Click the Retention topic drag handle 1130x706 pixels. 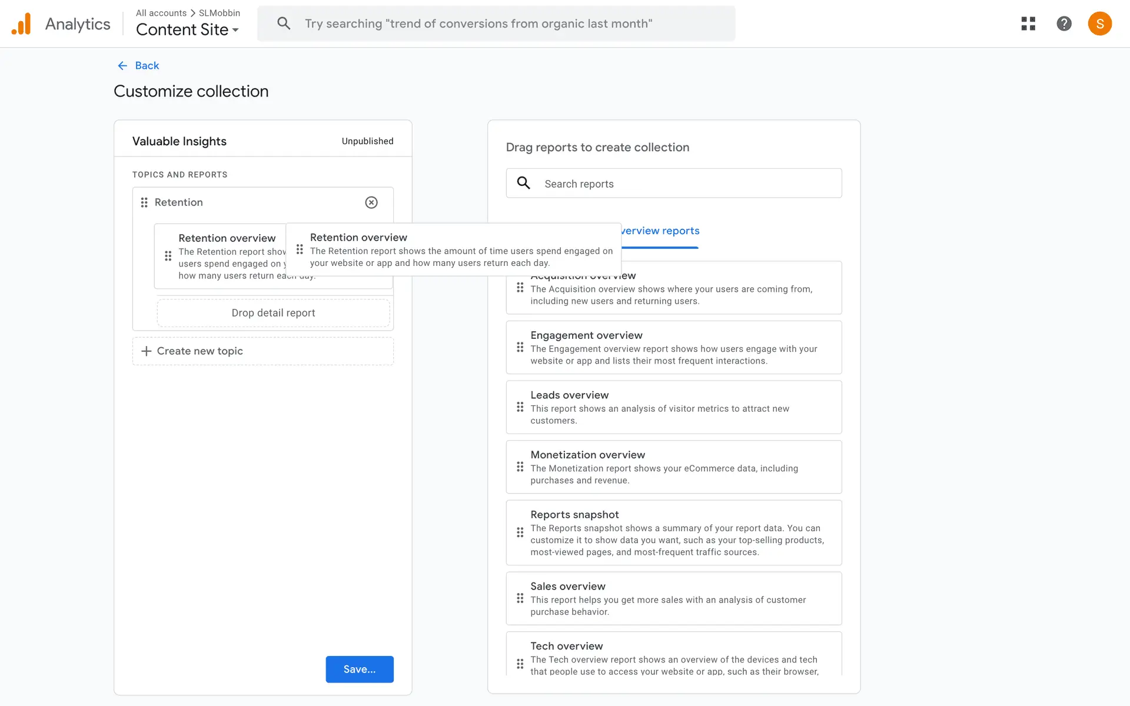tap(144, 202)
